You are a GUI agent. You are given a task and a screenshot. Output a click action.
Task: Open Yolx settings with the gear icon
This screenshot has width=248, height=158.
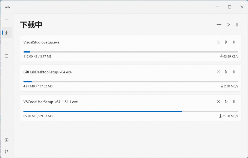click(x=6, y=140)
